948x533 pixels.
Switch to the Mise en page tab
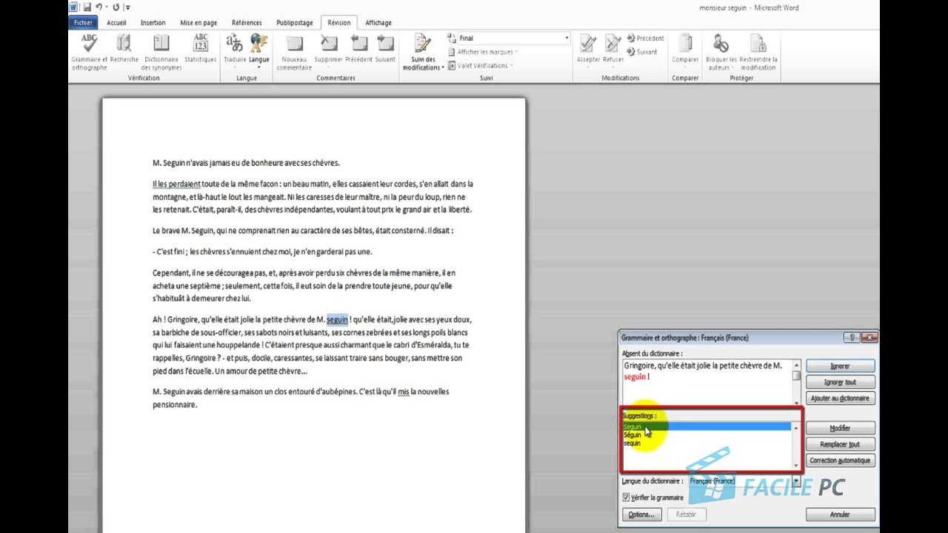pos(198,23)
